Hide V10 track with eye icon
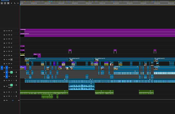The height and width of the screenshot is (114, 175). [11, 31]
